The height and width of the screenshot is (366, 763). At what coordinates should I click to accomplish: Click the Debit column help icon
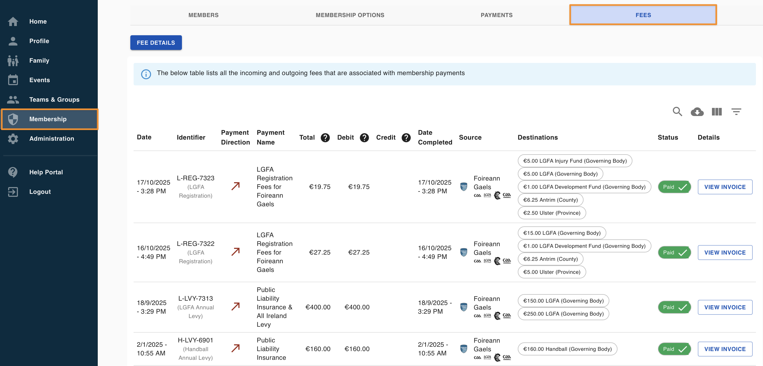click(x=364, y=137)
